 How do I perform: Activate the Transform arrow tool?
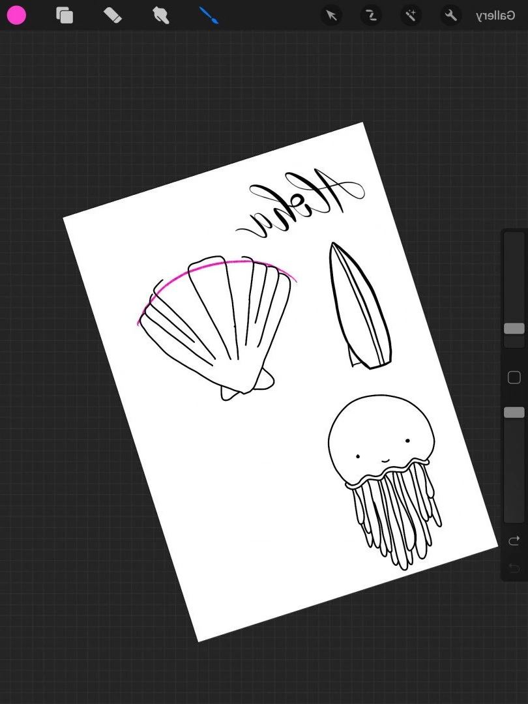331,16
